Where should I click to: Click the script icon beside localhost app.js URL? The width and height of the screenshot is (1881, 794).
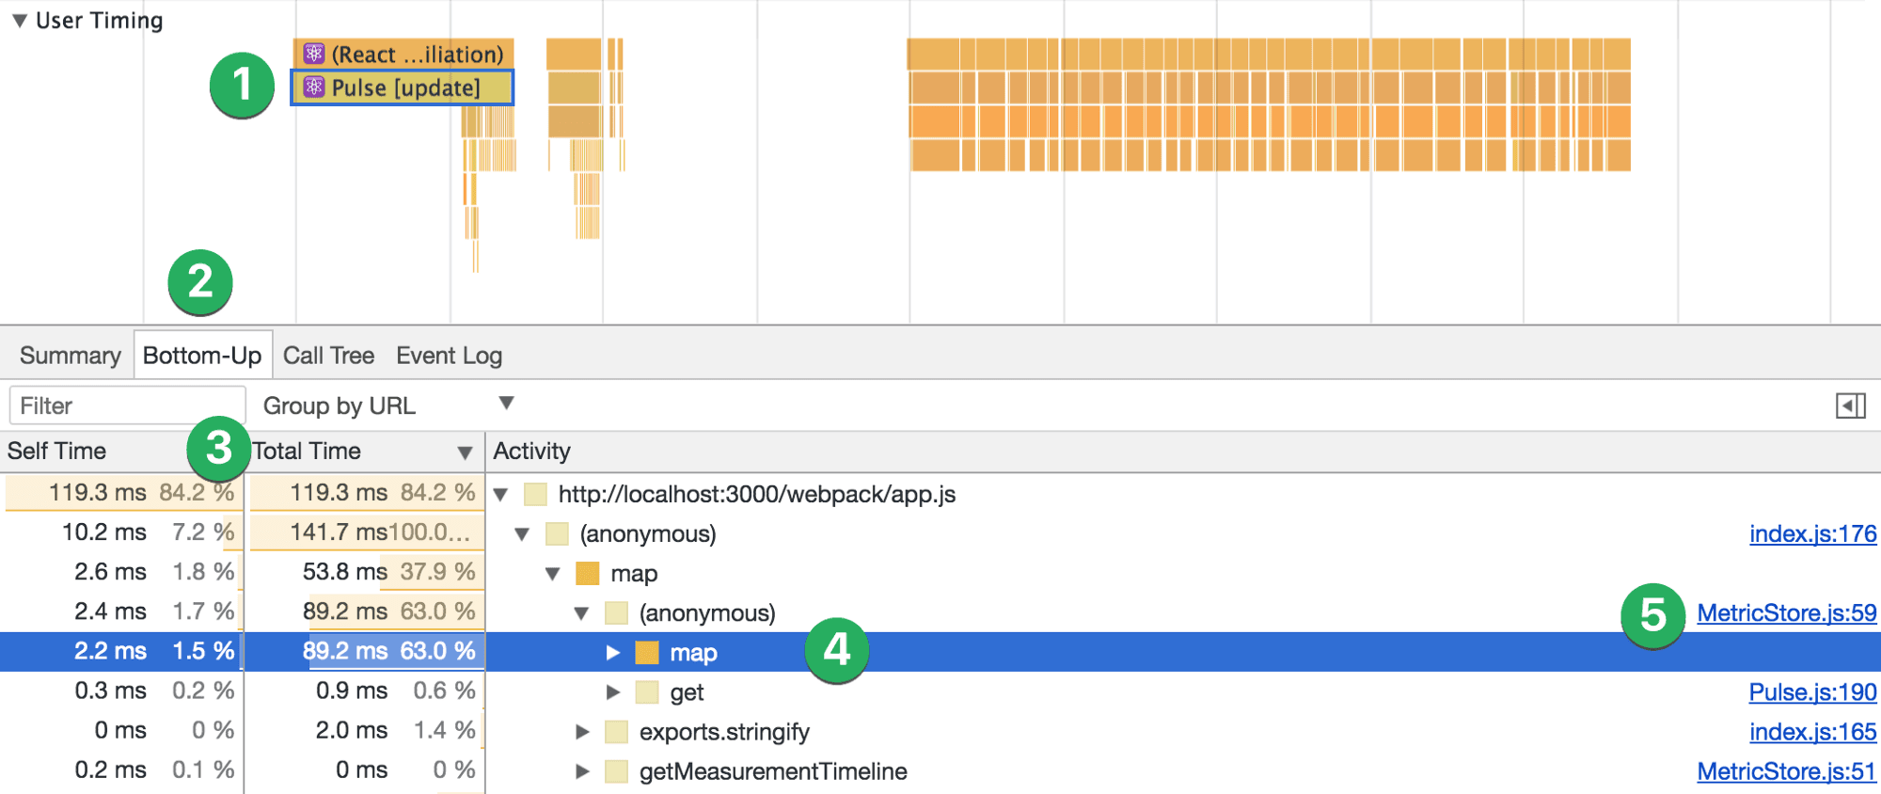[x=535, y=495]
